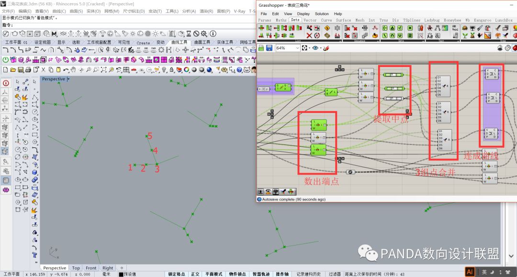The height and width of the screenshot is (277, 517).
Task: Toggle Grasshopper preview eye icon
Action: [315, 48]
